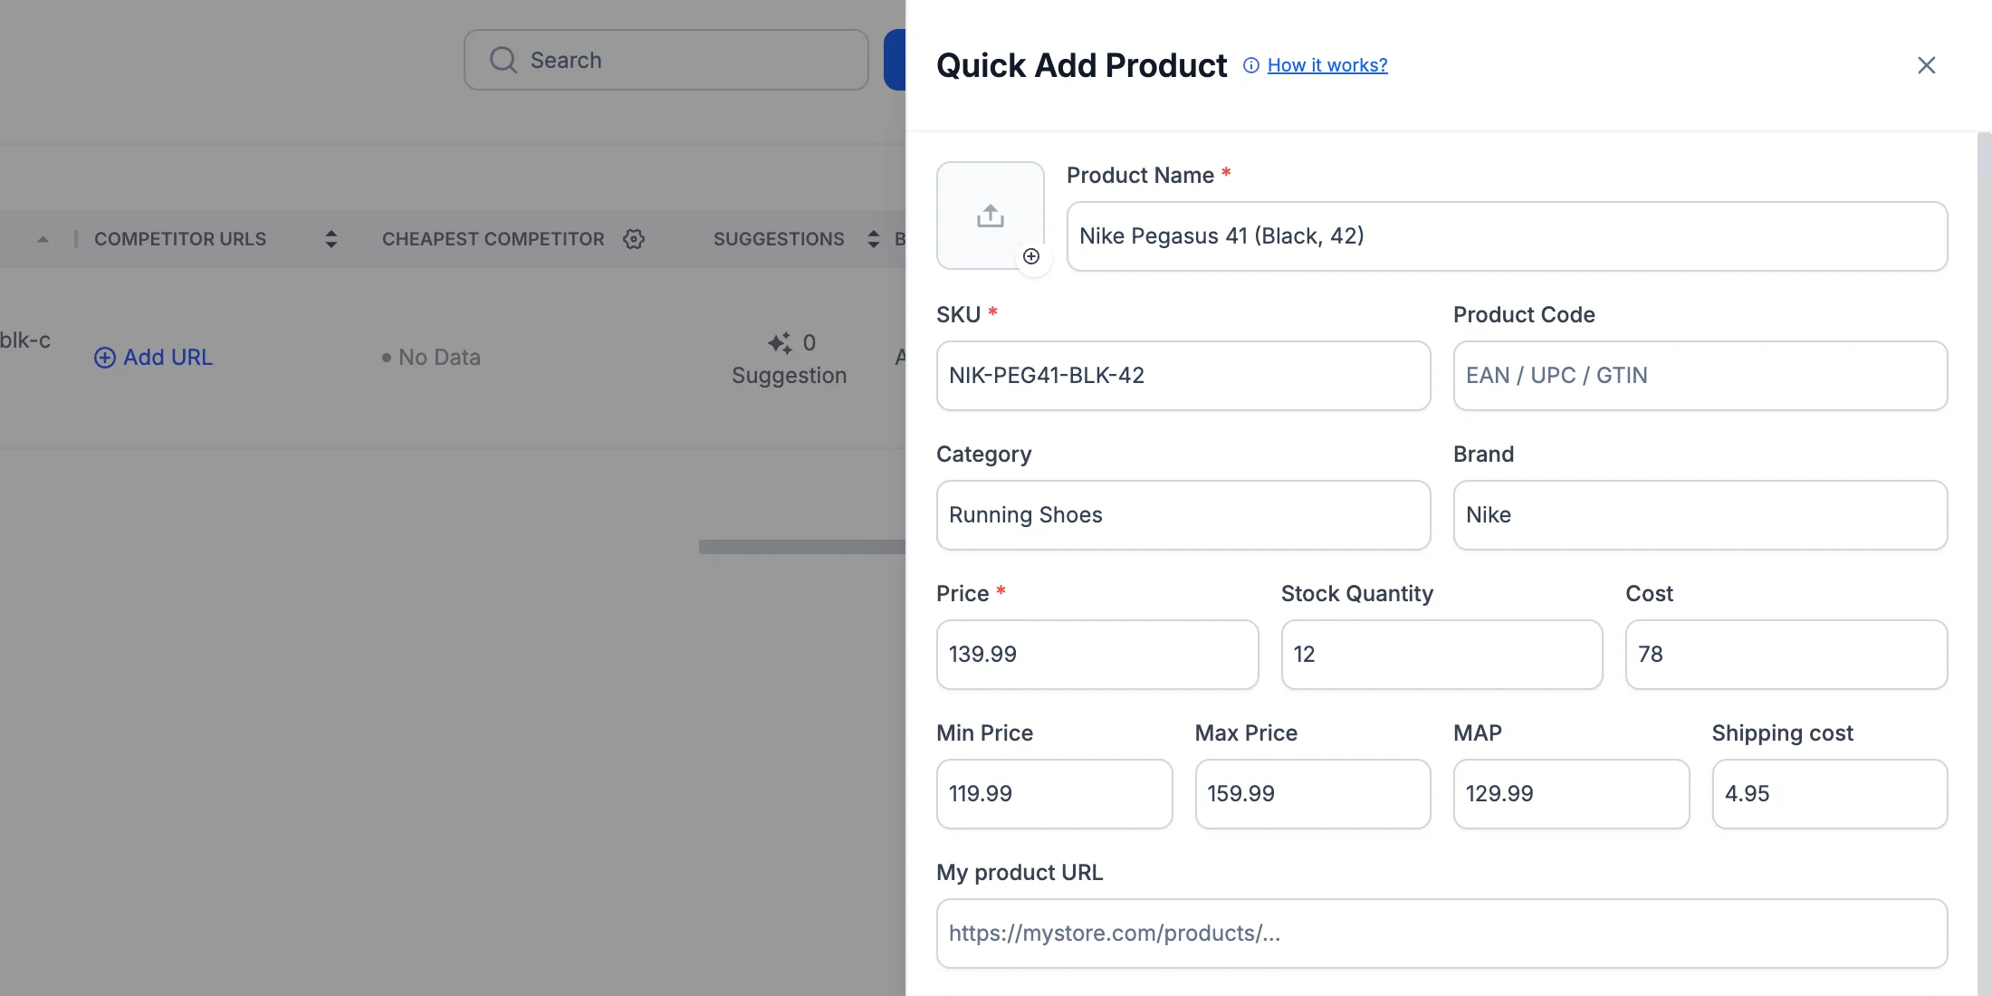The height and width of the screenshot is (996, 1992).
Task: Click the plus badge on the image uploader
Action: (x=1031, y=256)
